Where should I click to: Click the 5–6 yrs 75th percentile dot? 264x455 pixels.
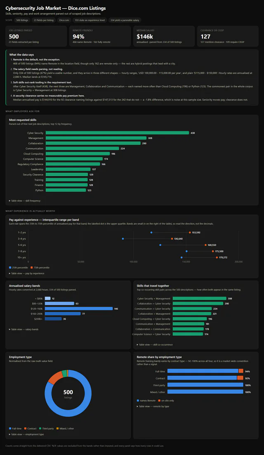205,245
